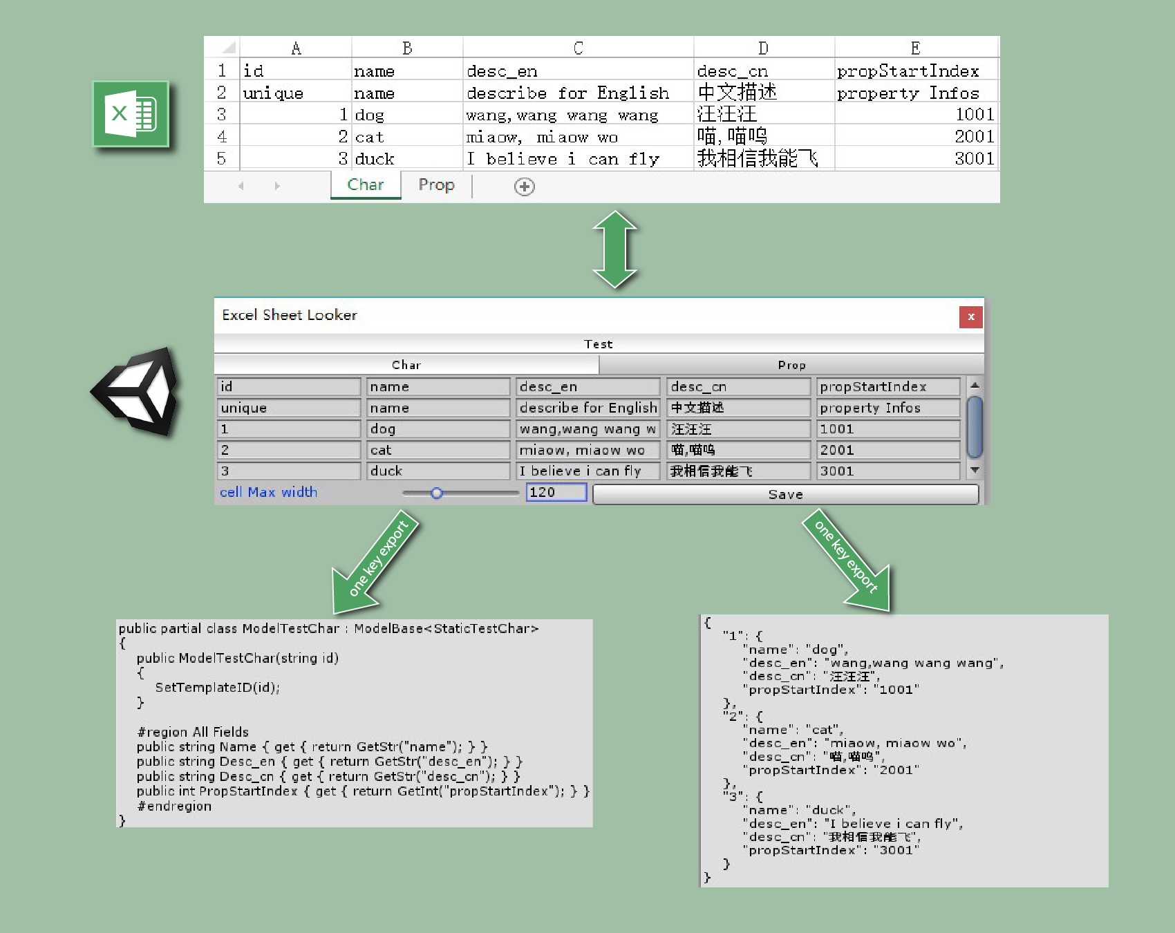
Task: Click Excel cell 'unique' in column A
Action: tap(296, 93)
